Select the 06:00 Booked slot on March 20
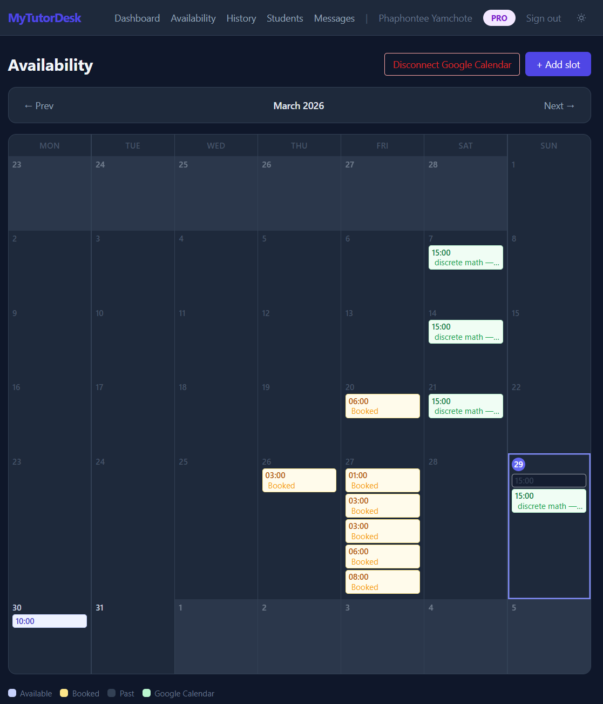Image resolution: width=603 pixels, height=704 pixels. pyautogui.click(x=382, y=406)
